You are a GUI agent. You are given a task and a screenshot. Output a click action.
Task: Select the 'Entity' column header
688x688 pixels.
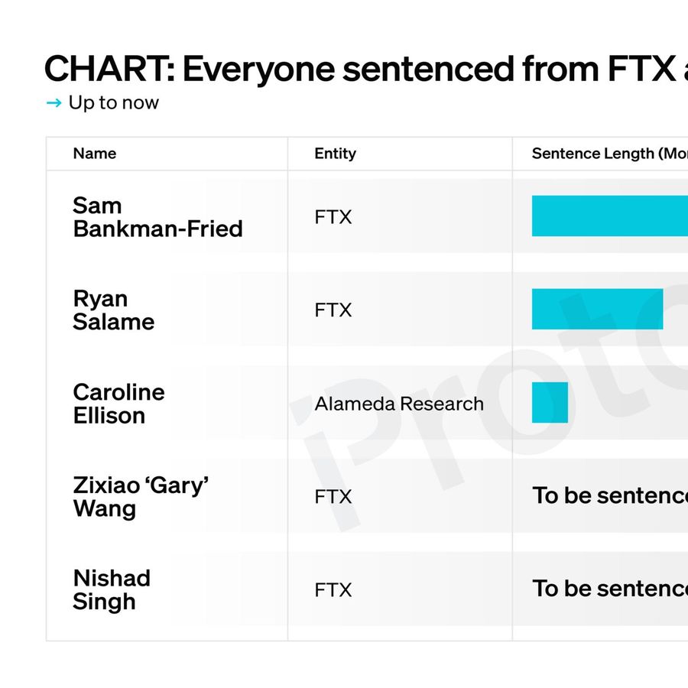(x=335, y=154)
